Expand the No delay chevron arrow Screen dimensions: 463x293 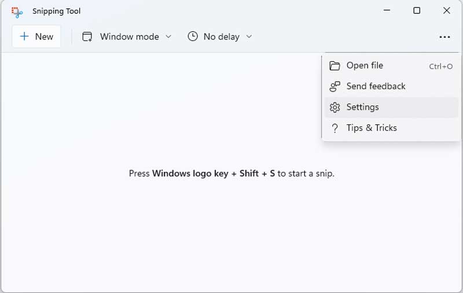coord(249,36)
